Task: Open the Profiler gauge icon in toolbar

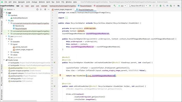Action: [167, 6]
